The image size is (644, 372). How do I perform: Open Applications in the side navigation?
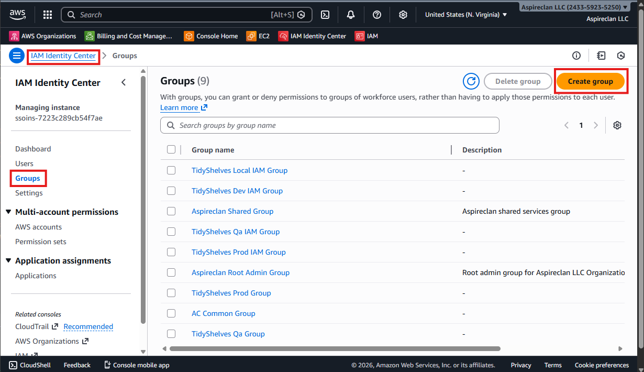(x=36, y=276)
